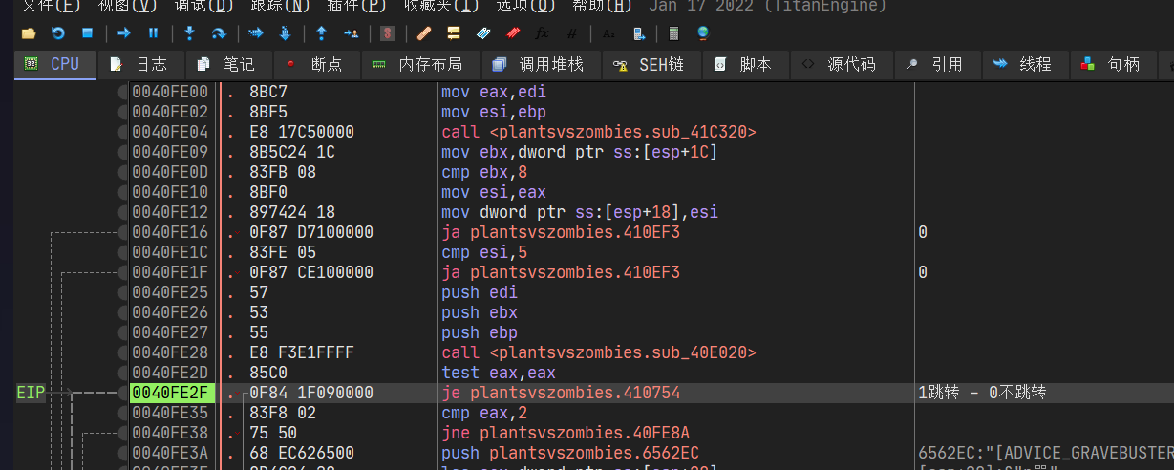Toggle breakpoint bullet at 0040FE16
1174x470 pixels.
[x=123, y=232]
